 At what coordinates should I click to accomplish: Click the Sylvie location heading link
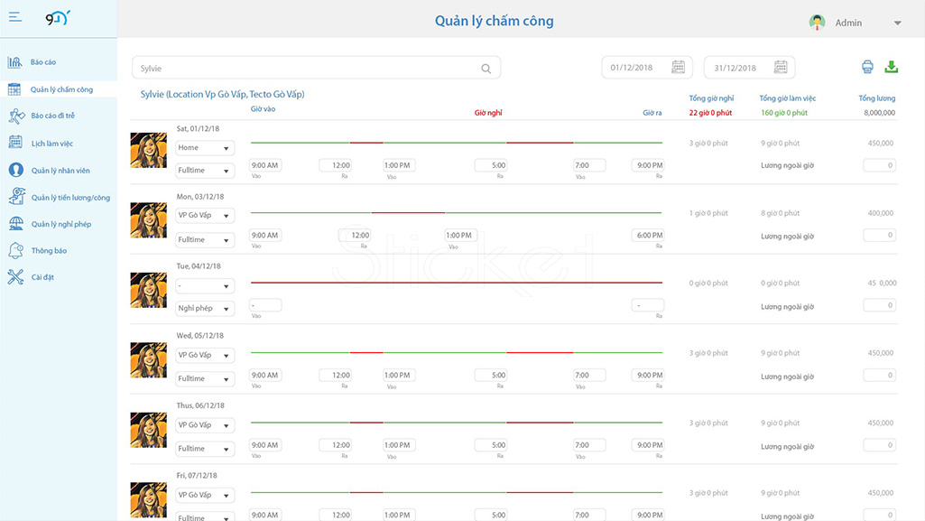coord(222,95)
